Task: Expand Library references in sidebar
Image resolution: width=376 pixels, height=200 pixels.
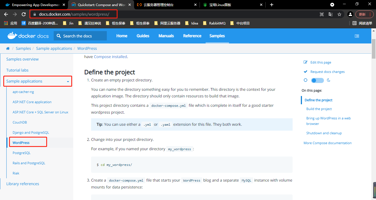Action: 23,184
